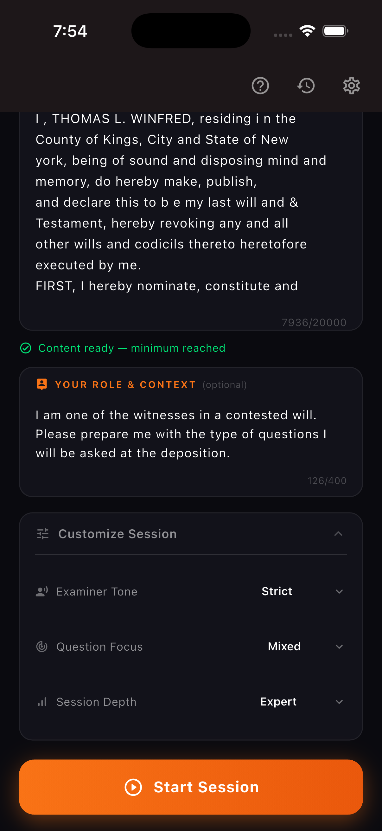382x831 pixels.
Task: Open the Examiner Tone Strict dropdown
Action: coord(302,591)
